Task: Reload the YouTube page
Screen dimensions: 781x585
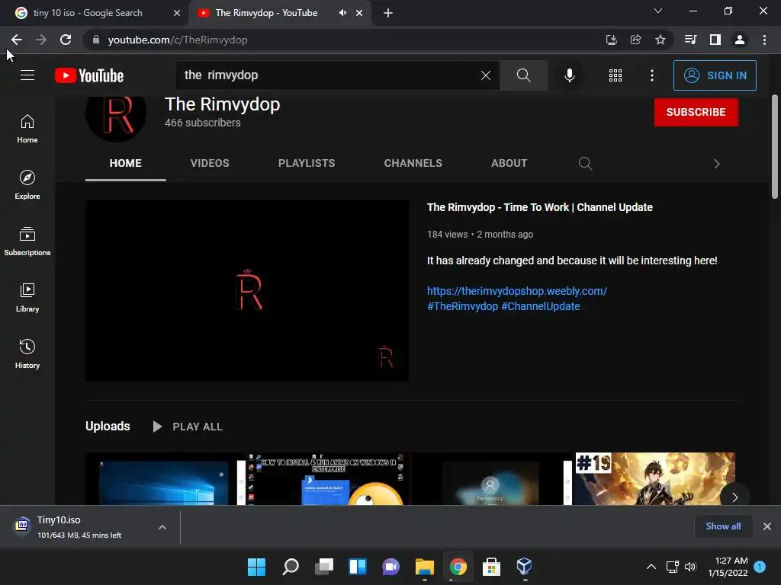Action: click(66, 40)
